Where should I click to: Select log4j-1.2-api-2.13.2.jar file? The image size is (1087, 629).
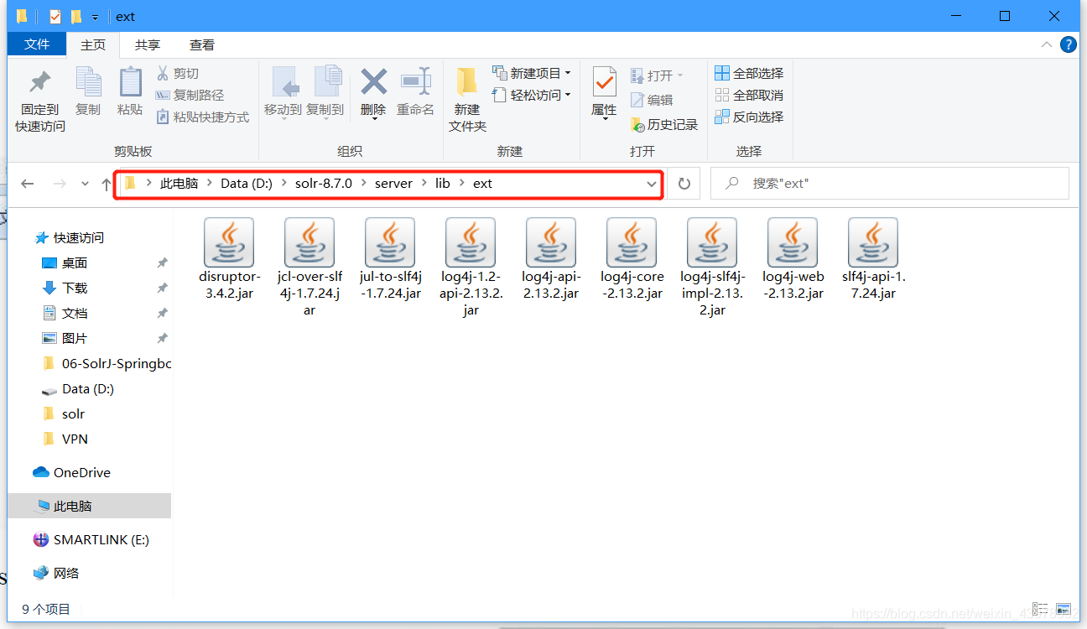pyautogui.click(x=471, y=267)
